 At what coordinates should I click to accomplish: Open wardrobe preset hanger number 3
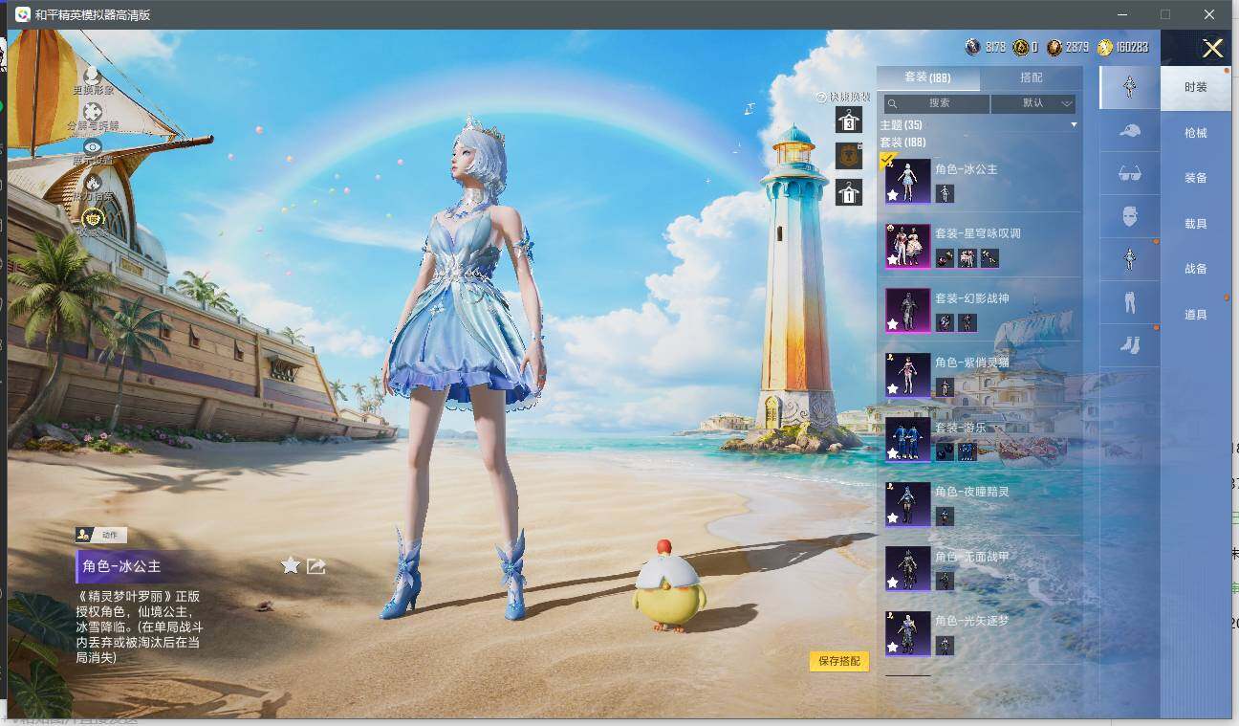(848, 120)
